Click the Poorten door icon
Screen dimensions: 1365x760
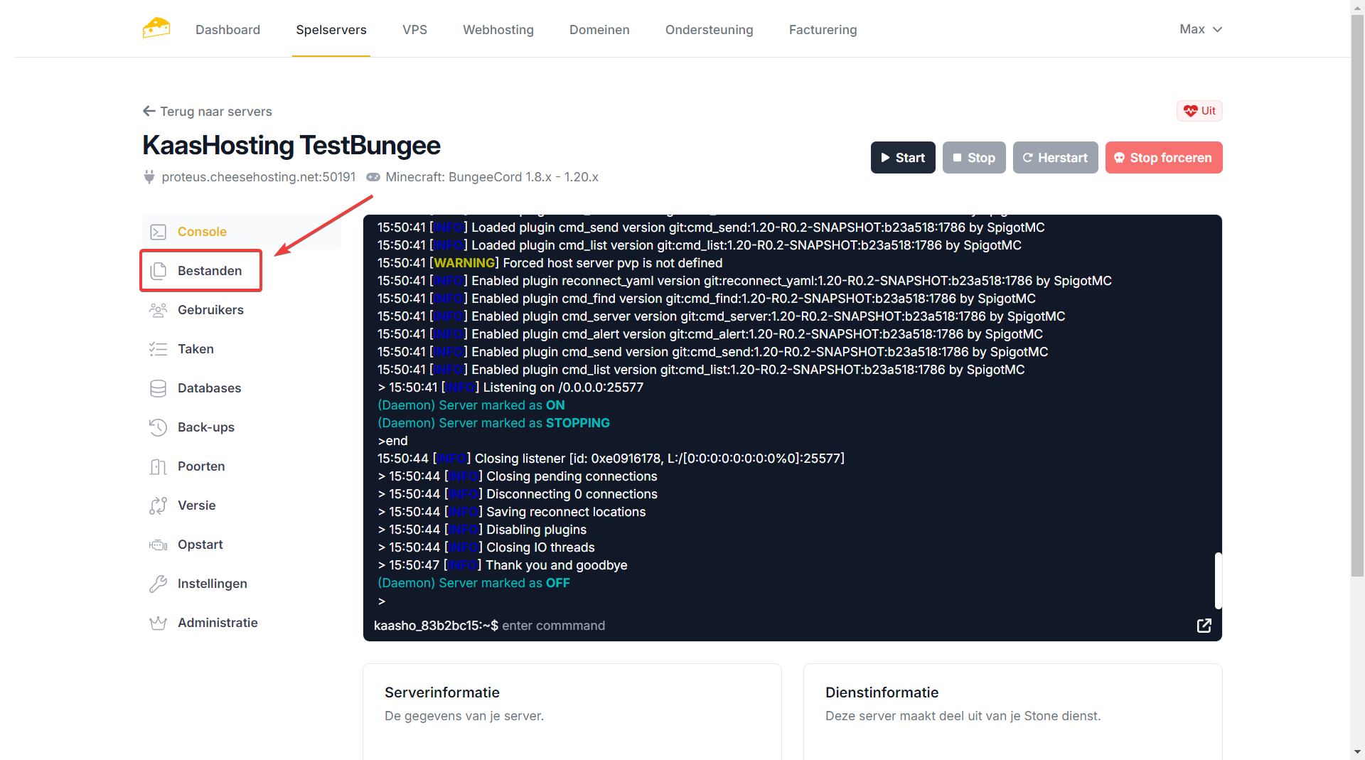(x=158, y=466)
